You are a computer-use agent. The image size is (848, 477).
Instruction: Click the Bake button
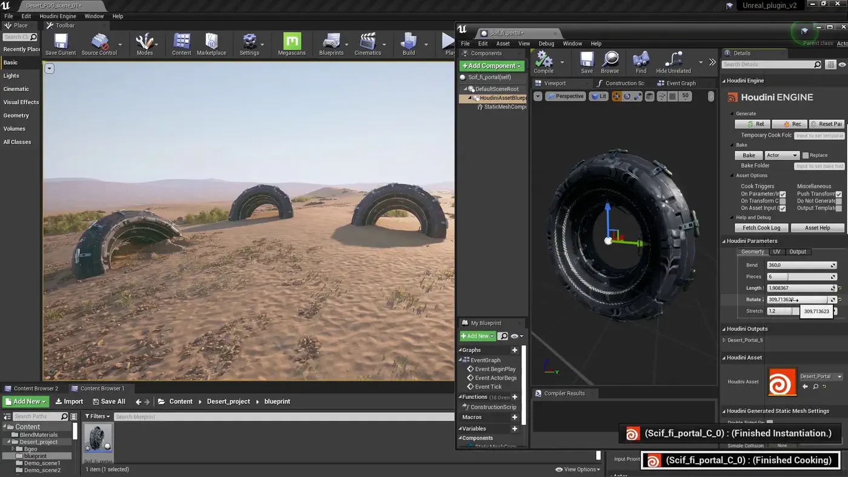click(749, 156)
